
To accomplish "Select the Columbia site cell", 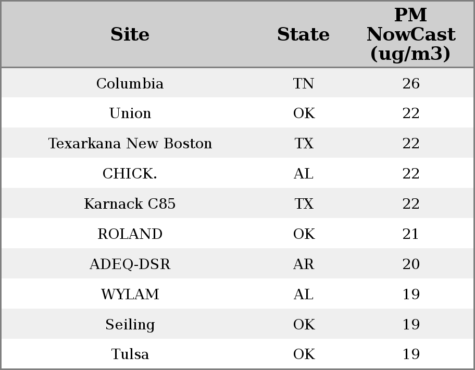I will point(130,83).
